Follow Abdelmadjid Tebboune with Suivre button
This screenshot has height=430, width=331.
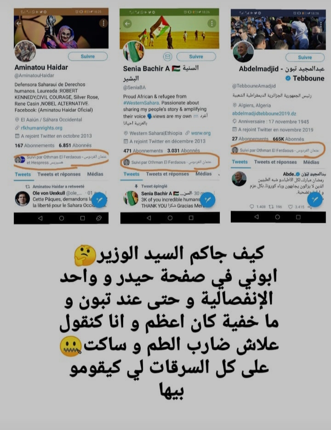tap(305, 57)
